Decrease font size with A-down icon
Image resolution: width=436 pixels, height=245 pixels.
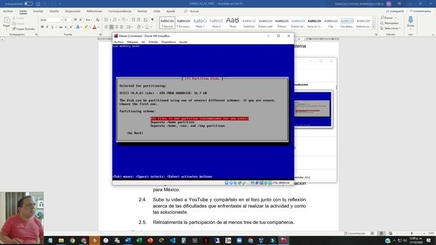click(x=80, y=20)
